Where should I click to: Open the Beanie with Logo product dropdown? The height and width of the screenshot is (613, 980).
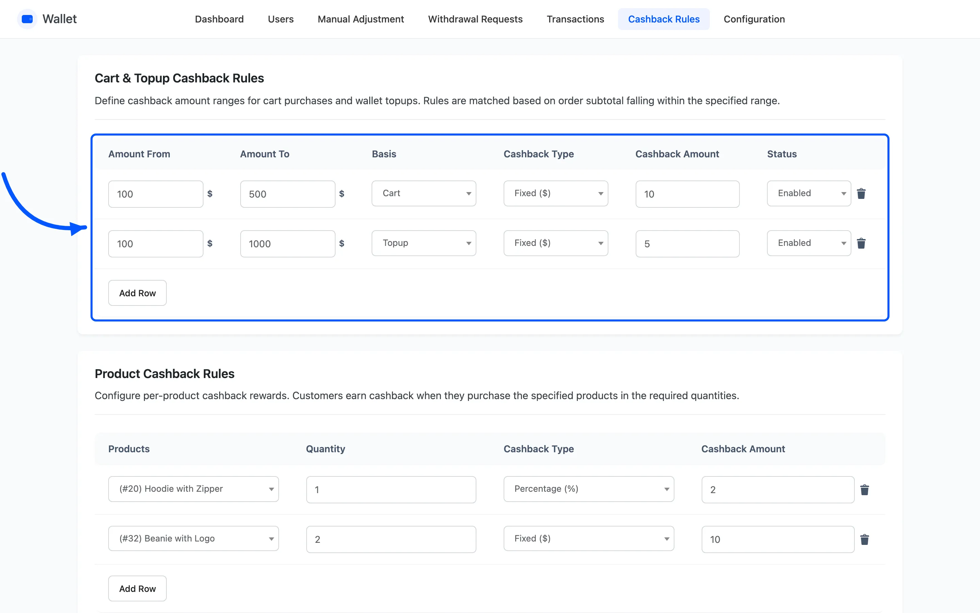tap(194, 539)
